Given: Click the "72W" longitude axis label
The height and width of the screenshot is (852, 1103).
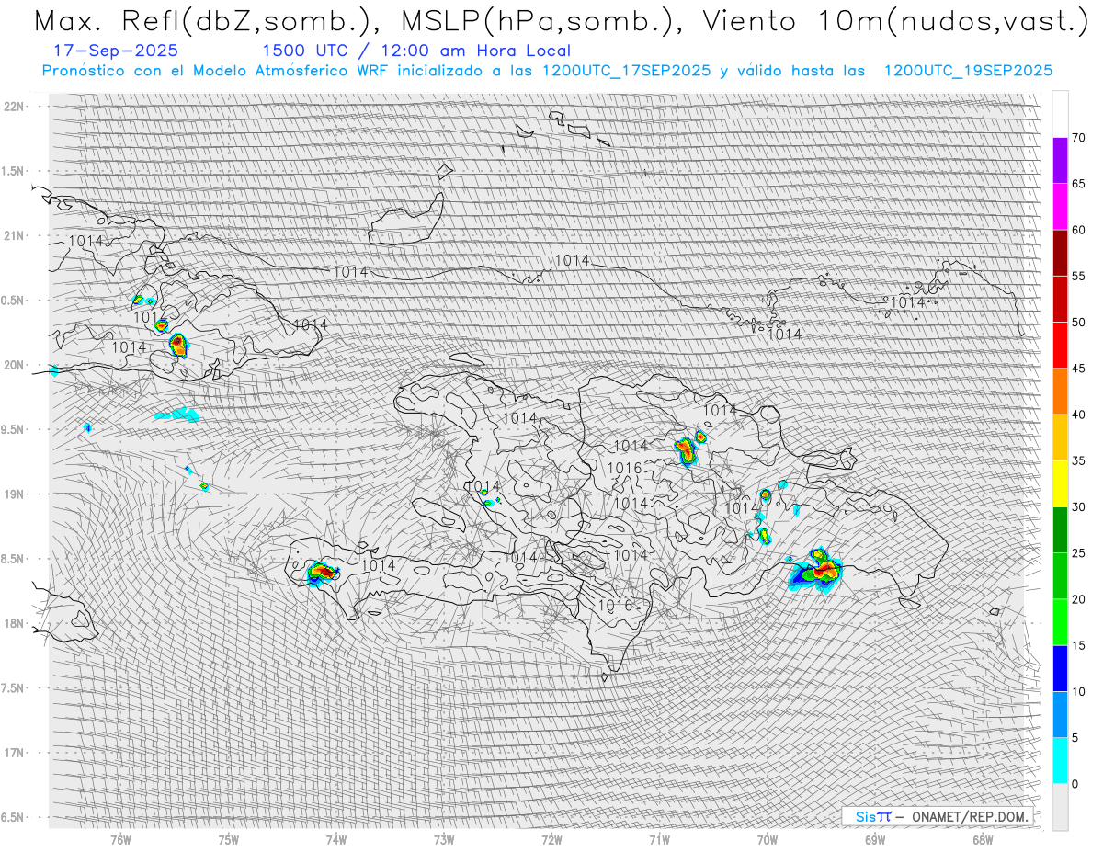Looking at the screenshot, I should coord(551,839).
